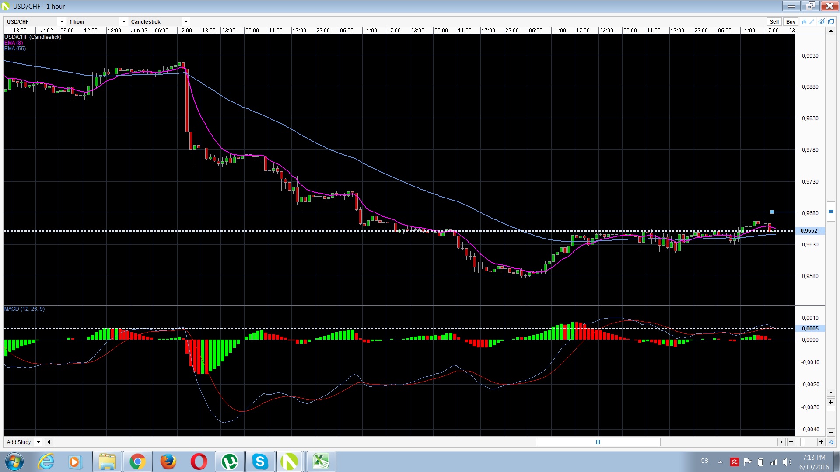The image size is (840, 472).
Task: Click the detach chart window icon
Action: tap(831, 21)
